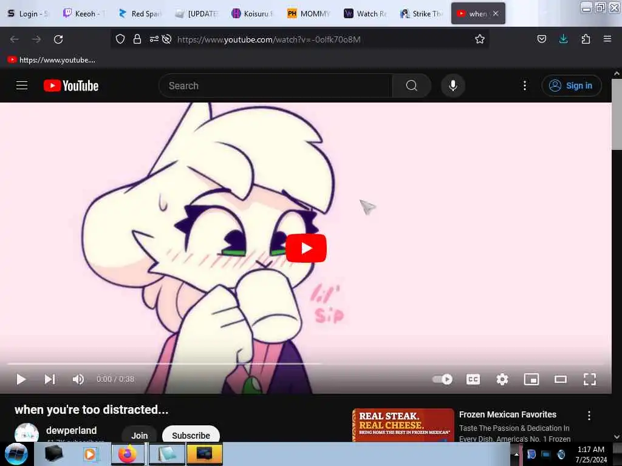Screen dimensions: 622x466
Task: Open the site permissions icon in the address bar
Action: pyautogui.click(x=154, y=39)
